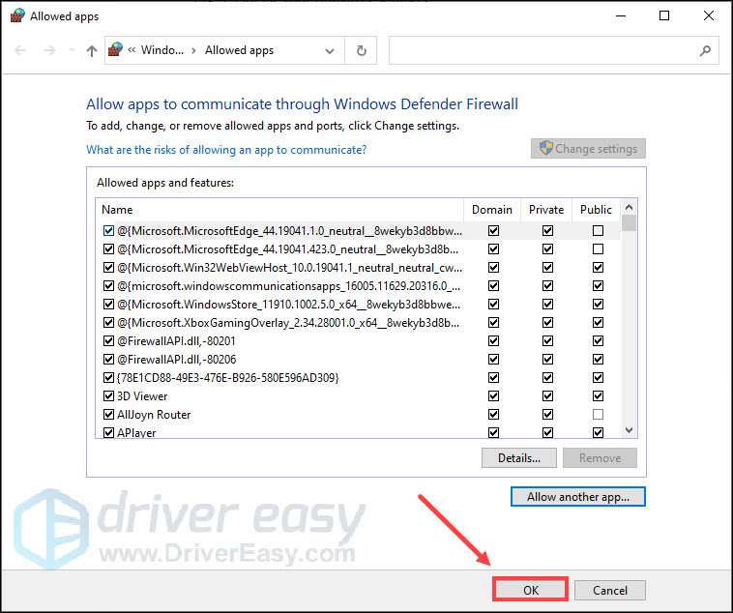Screen dimensions: 733x613
Task: Close the Allowed apps window
Action: click(x=709, y=15)
